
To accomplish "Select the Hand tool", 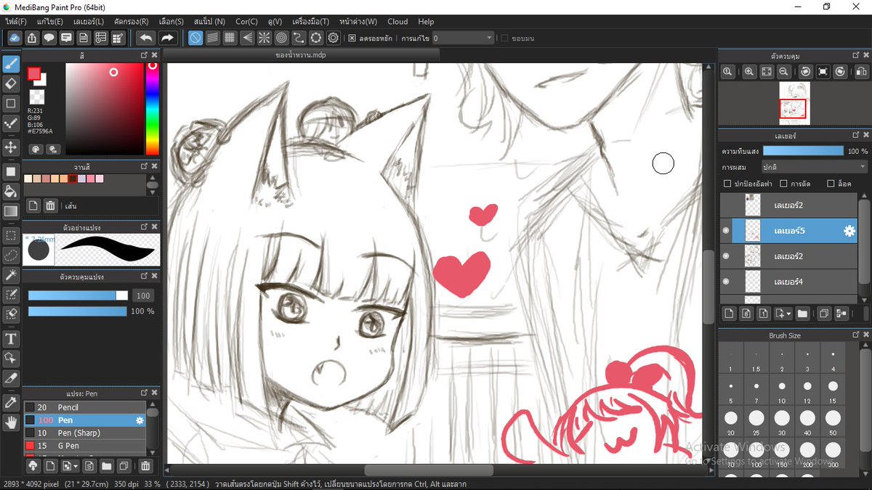I will (x=11, y=422).
